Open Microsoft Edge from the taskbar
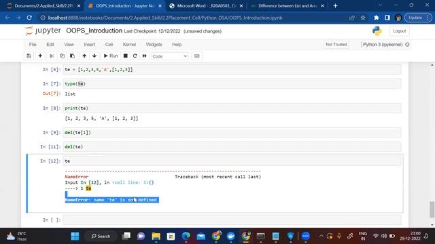The height and width of the screenshot is (244, 435). (186, 237)
